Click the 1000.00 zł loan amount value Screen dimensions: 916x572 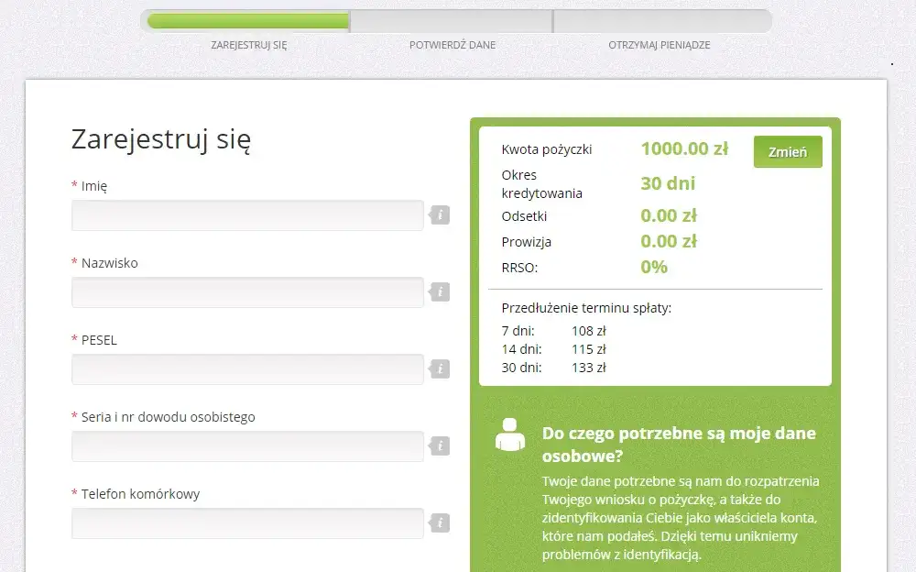686,150
